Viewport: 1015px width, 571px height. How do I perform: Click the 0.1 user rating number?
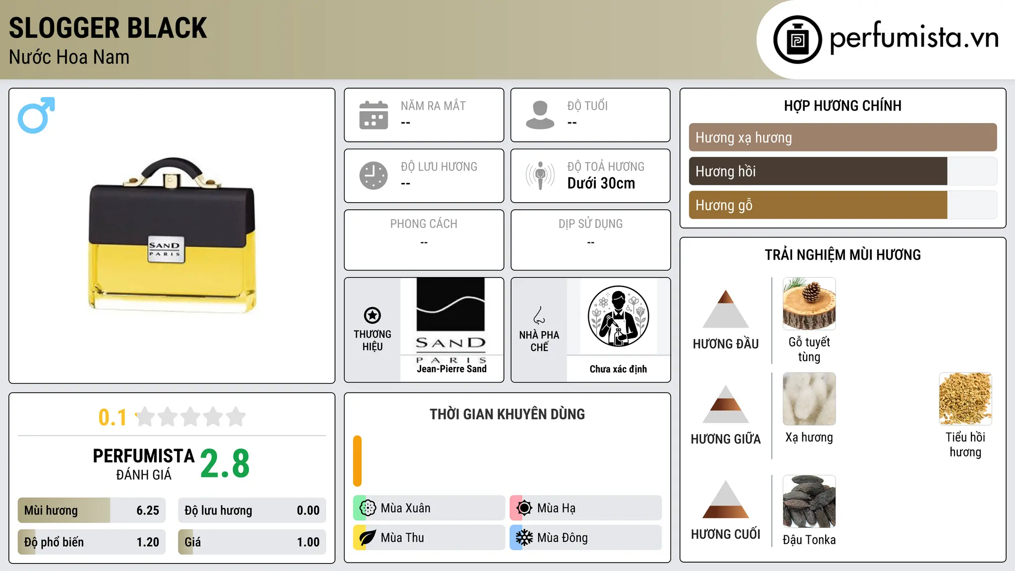[x=113, y=417]
